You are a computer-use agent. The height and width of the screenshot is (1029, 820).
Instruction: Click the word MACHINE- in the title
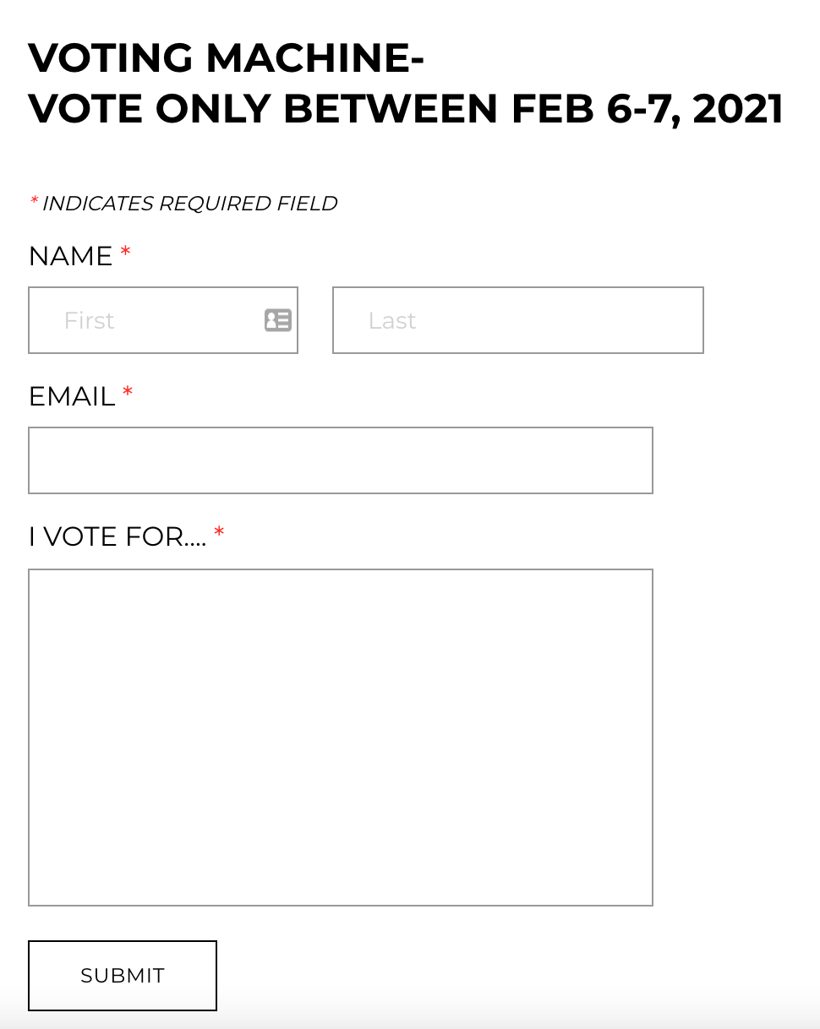pos(314,59)
